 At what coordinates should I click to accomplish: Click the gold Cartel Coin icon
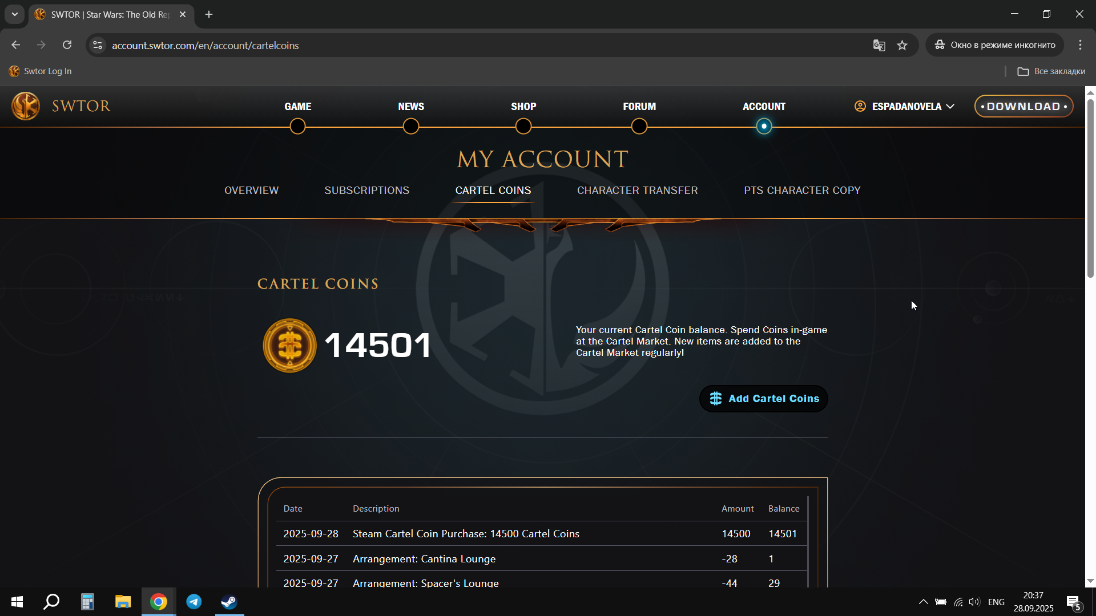(x=289, y=346)
